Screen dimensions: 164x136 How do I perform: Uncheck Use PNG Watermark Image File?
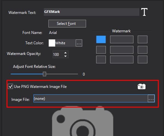pos(10,86)
